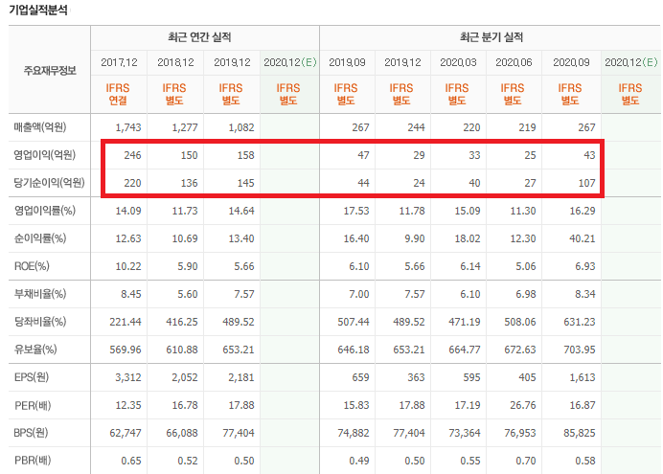Select the '유보율(%)' row label
This screenshot has width=663, height=474.
(35, 350)
